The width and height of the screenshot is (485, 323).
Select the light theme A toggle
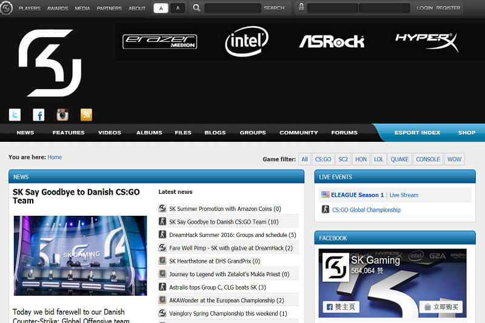pyautogui.click(x=161, y=8)
